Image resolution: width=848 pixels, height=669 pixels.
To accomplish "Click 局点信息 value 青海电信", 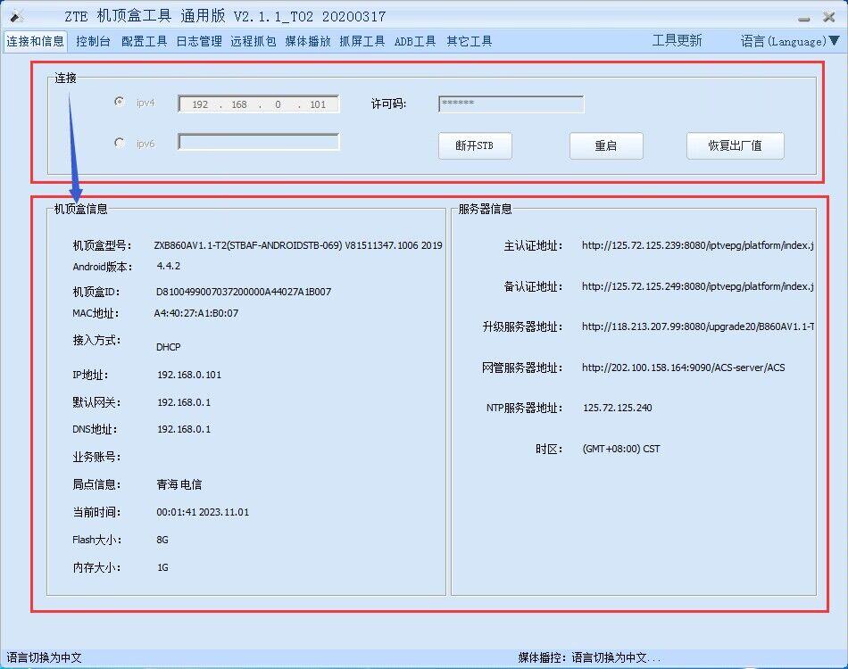I will coord(179,484).
